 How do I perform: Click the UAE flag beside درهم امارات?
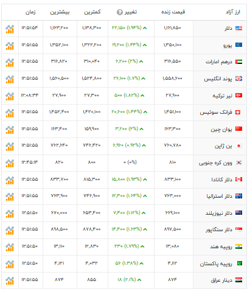pos(238,61)
